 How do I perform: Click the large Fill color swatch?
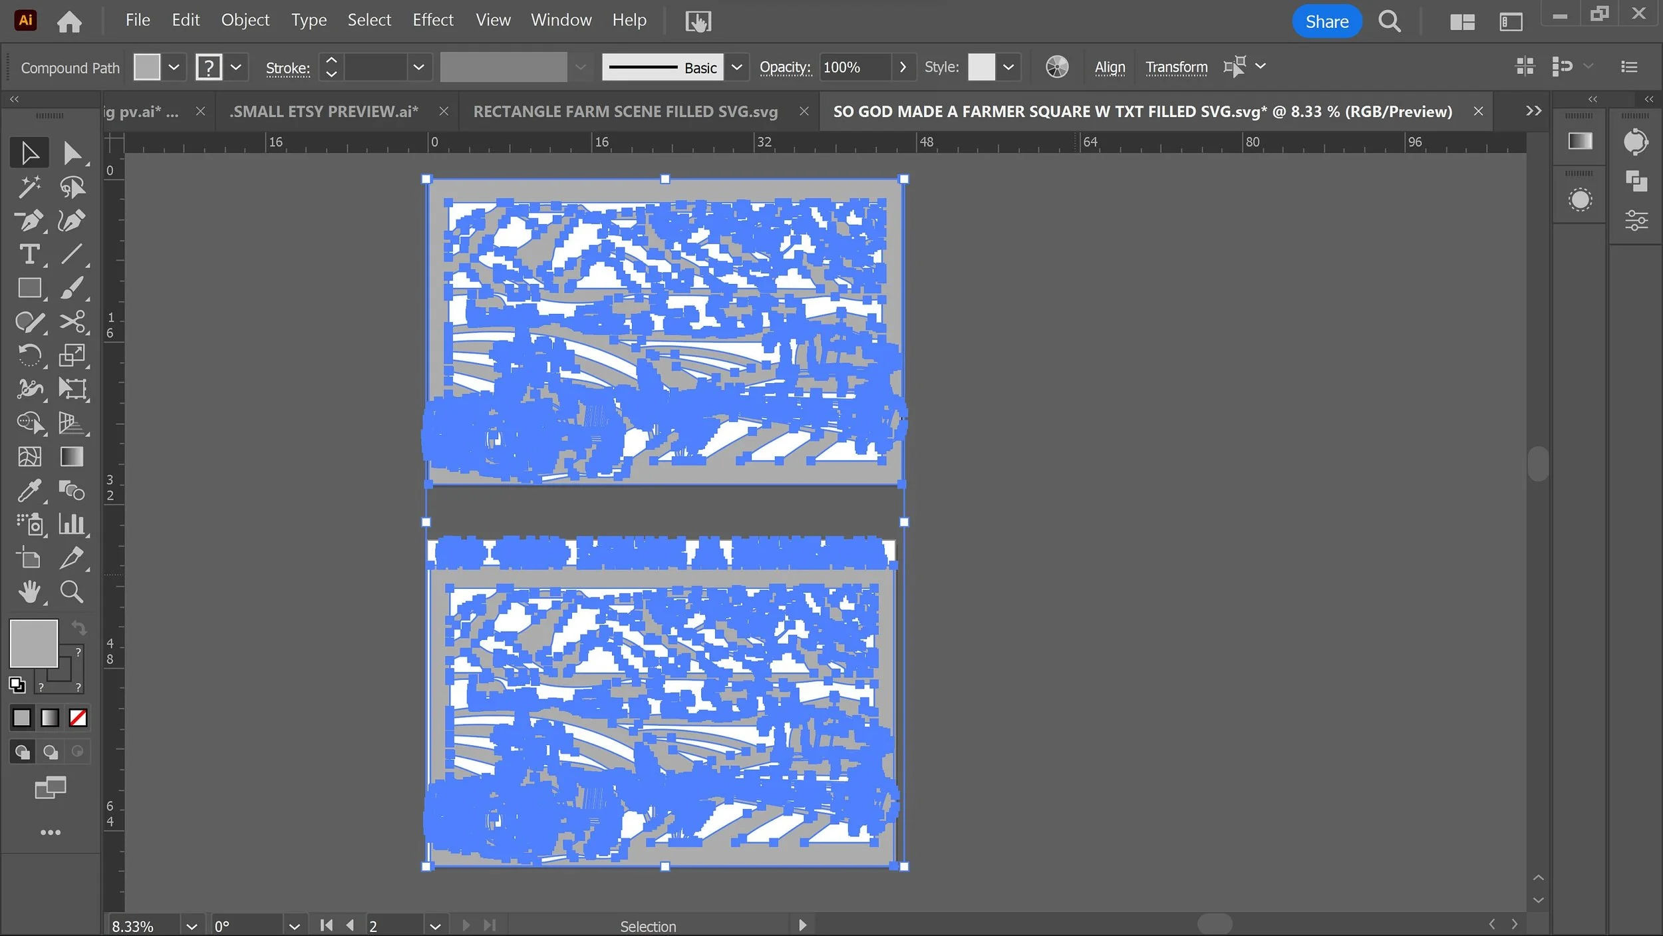coord(34,643)
